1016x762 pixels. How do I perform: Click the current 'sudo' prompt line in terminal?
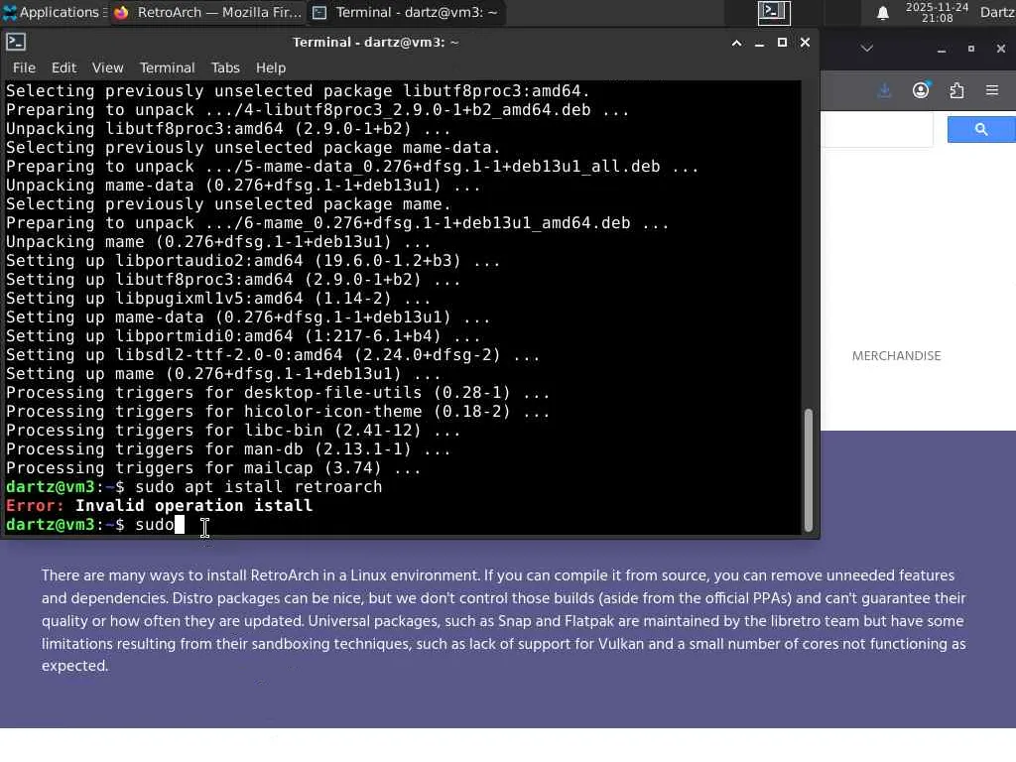coord(95,524)
